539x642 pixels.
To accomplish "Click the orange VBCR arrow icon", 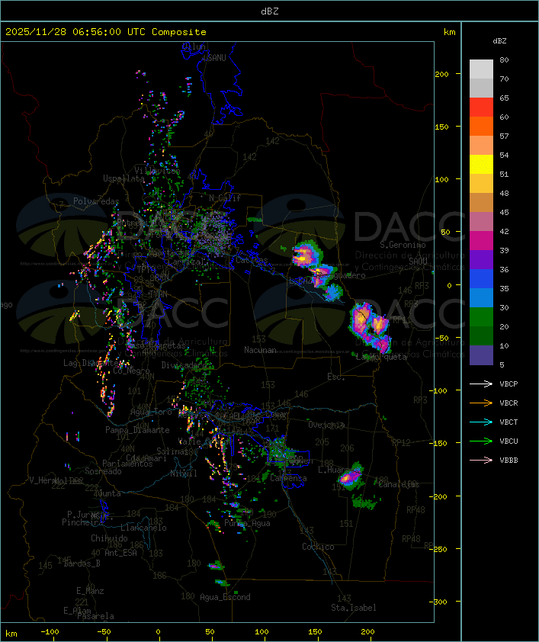I will 481,403.
